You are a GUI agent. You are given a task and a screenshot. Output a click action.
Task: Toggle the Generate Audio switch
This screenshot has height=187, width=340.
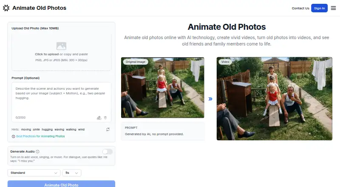[108, 152]
